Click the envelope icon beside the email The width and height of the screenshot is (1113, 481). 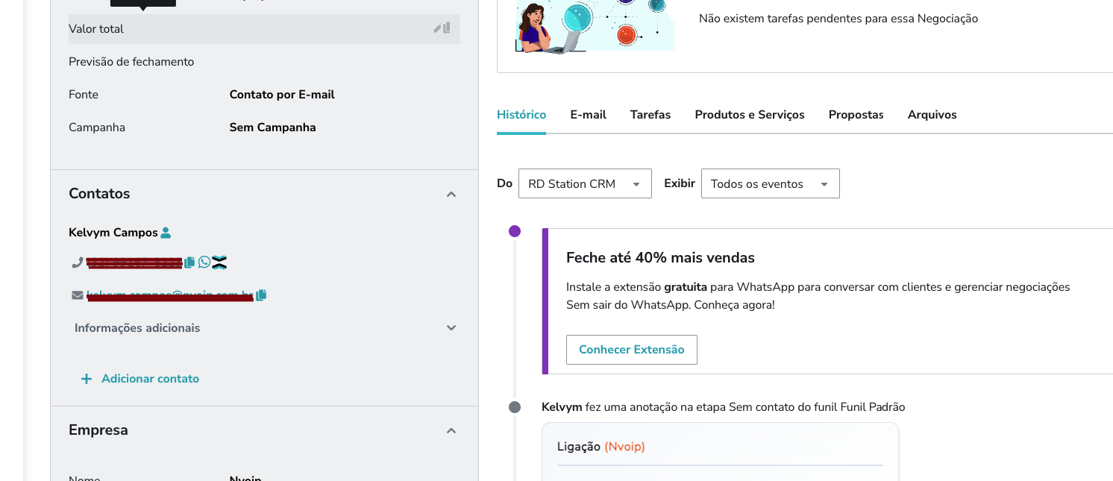[78, 295]
